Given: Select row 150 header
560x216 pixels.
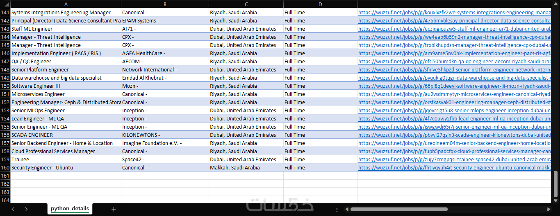Looking at the screenshot, I should pos(5,86).
